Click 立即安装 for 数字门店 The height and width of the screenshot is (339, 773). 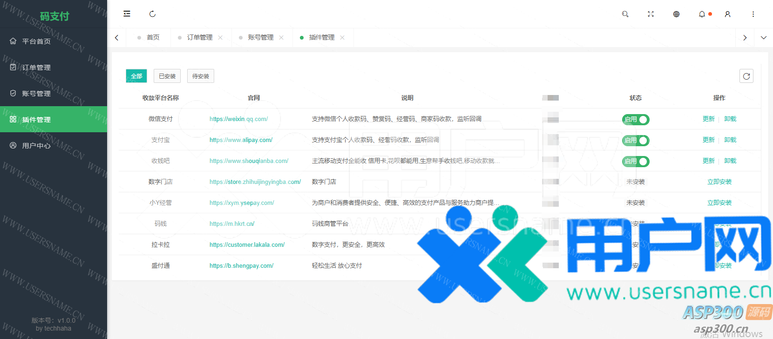719,182
